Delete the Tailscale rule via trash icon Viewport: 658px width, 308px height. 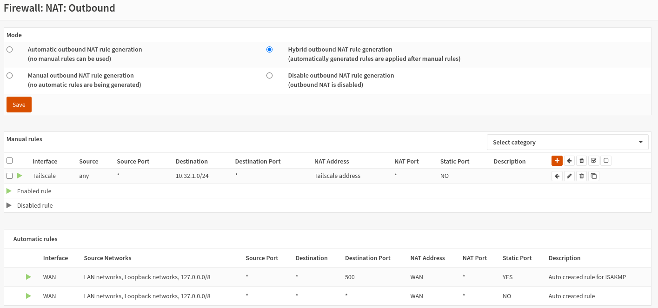point(581,176)
